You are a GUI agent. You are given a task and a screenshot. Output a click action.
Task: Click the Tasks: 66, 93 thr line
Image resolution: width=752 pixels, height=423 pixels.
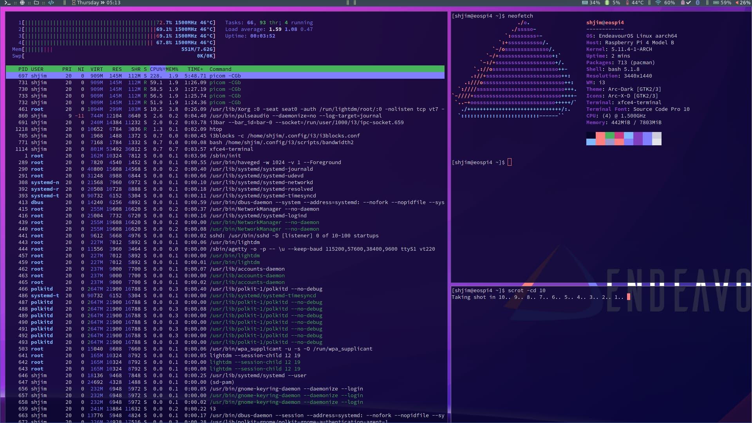(269, 23)
